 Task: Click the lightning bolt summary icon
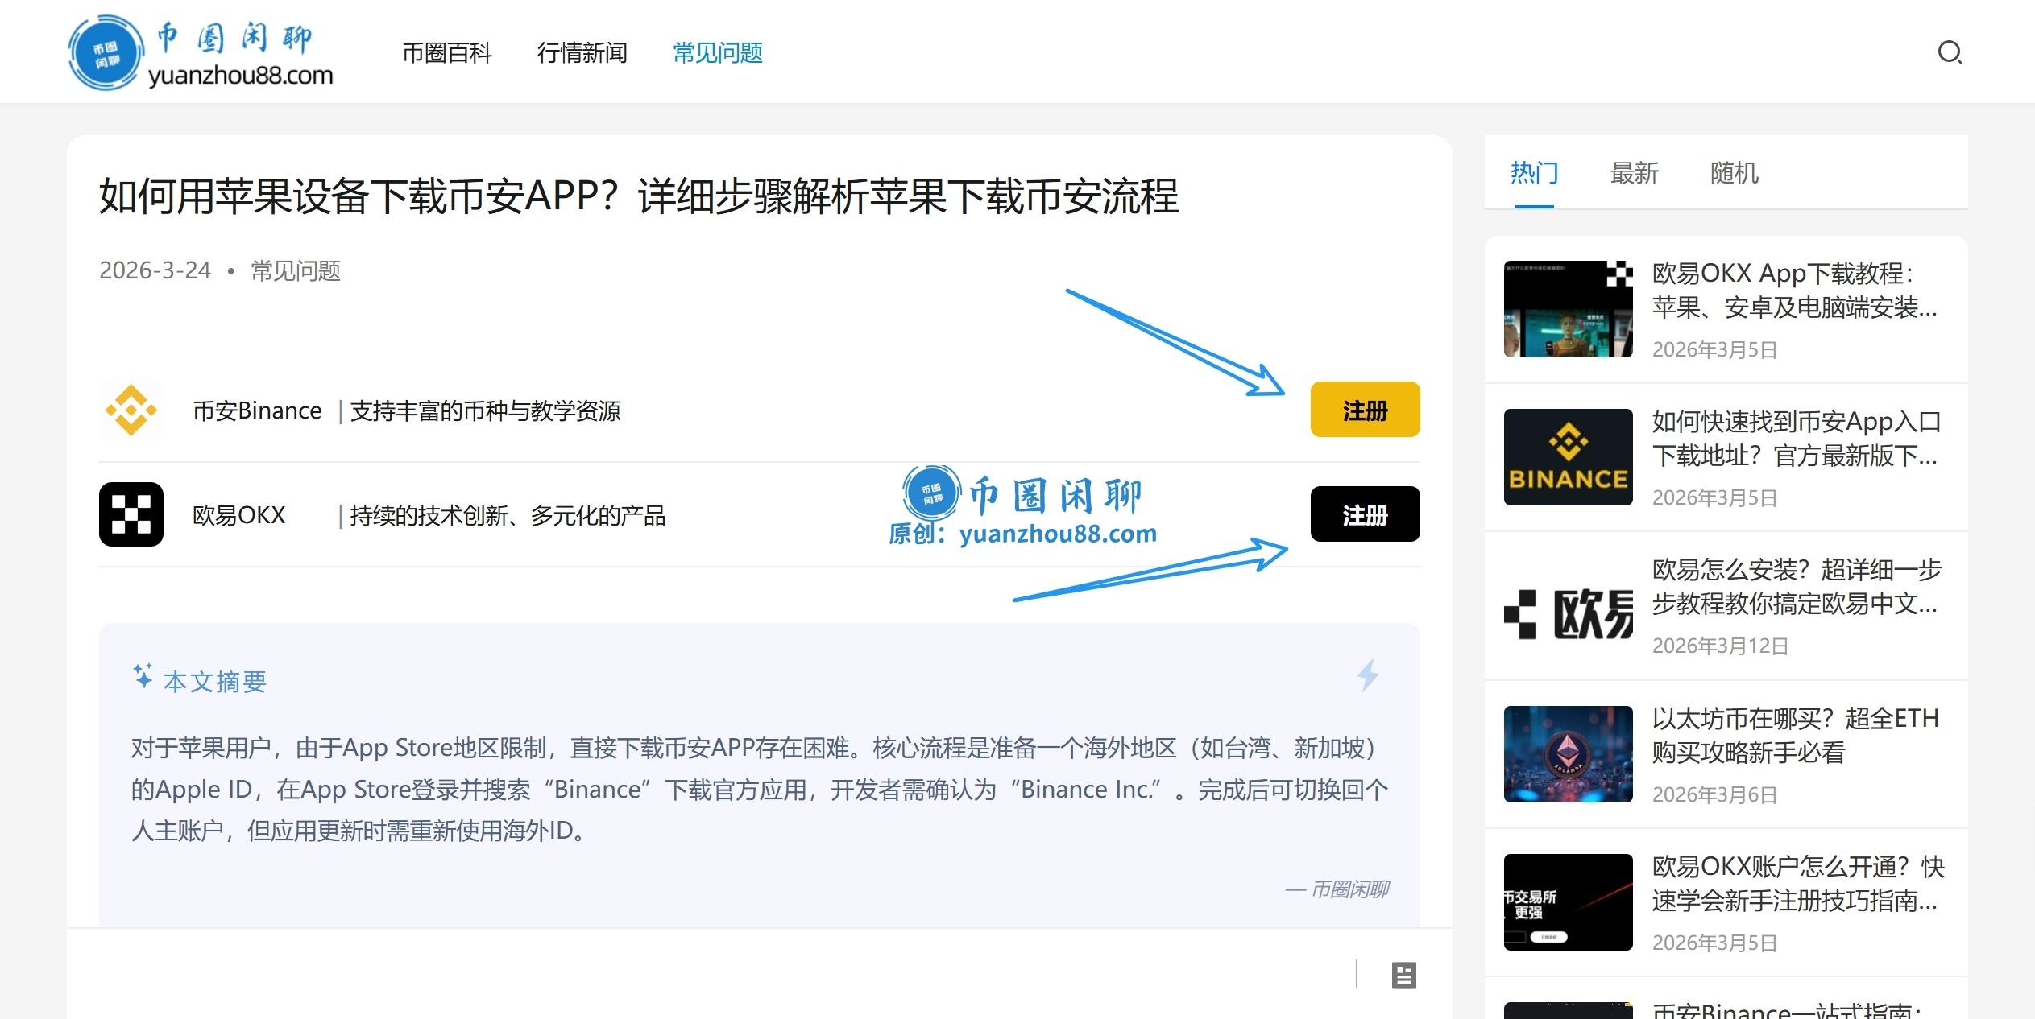pos(1368,675)
